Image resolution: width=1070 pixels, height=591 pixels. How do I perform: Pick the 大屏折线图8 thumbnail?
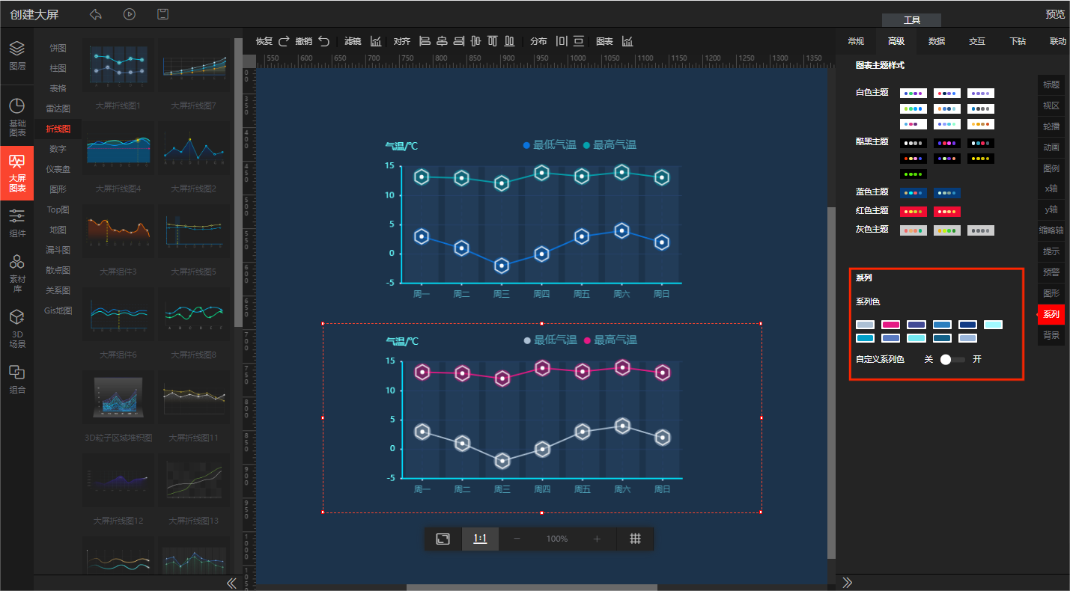click(193, 314)
